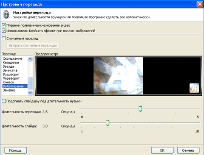Select Квадраты transition
The width and height of the screenshot is (204, 155).
(11, 62)
